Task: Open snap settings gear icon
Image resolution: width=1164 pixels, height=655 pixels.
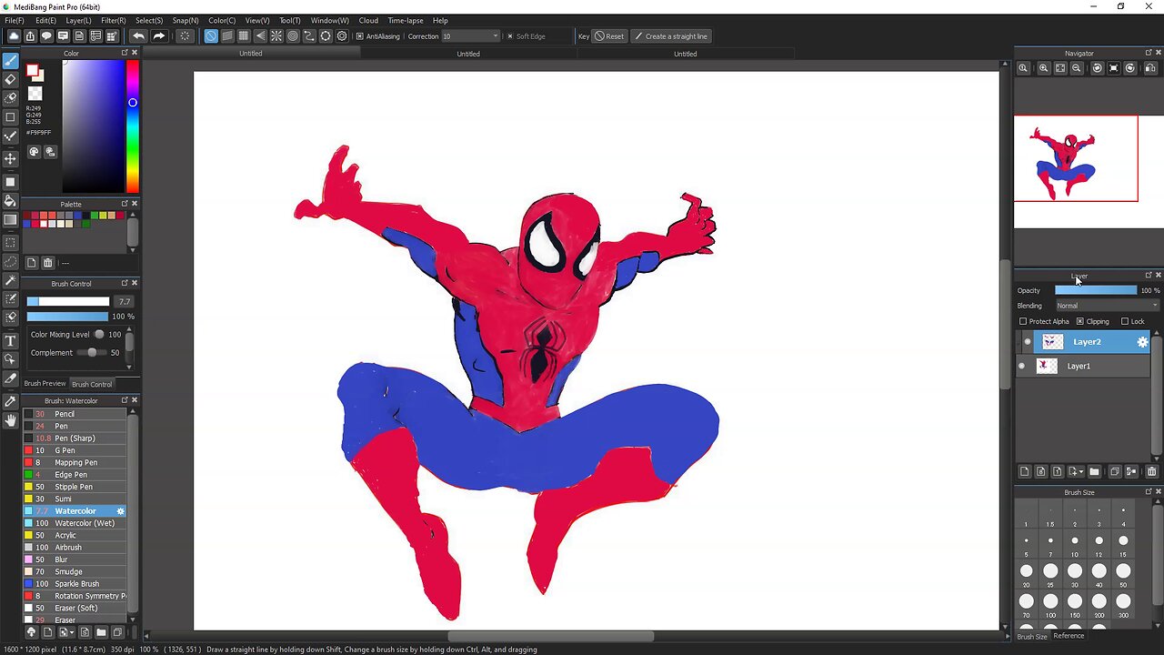Action: 342,36
